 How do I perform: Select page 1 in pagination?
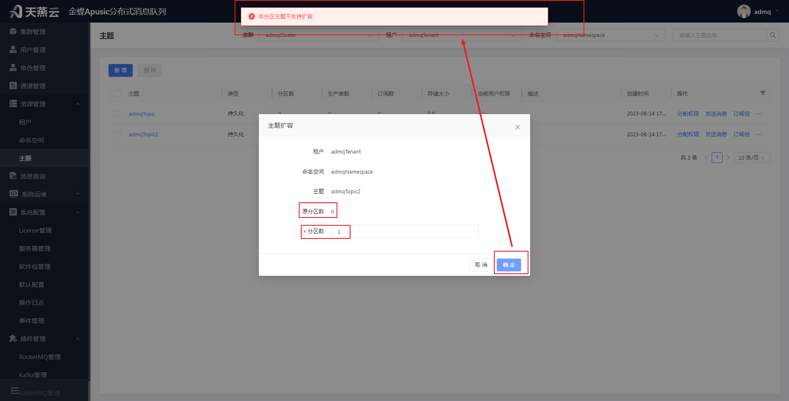click(717, 158)
